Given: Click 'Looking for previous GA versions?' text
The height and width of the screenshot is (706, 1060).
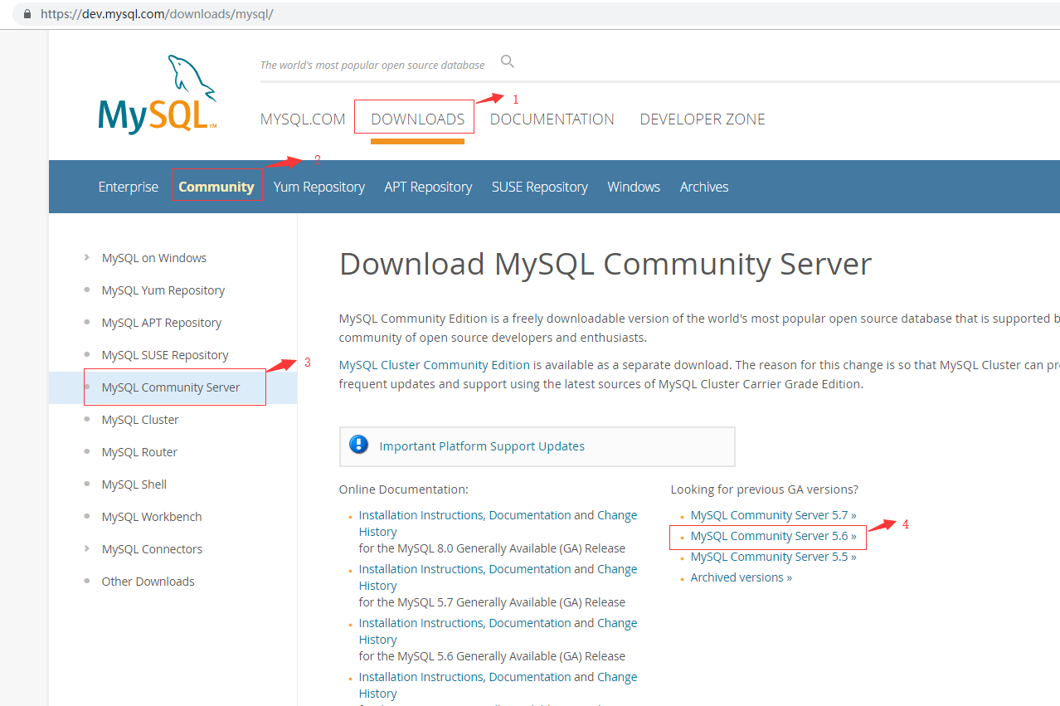Looking at the screenshot, I should tap(764, 489).
